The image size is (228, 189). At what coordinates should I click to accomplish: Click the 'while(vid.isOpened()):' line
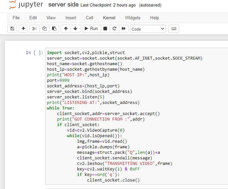(94, 136)
